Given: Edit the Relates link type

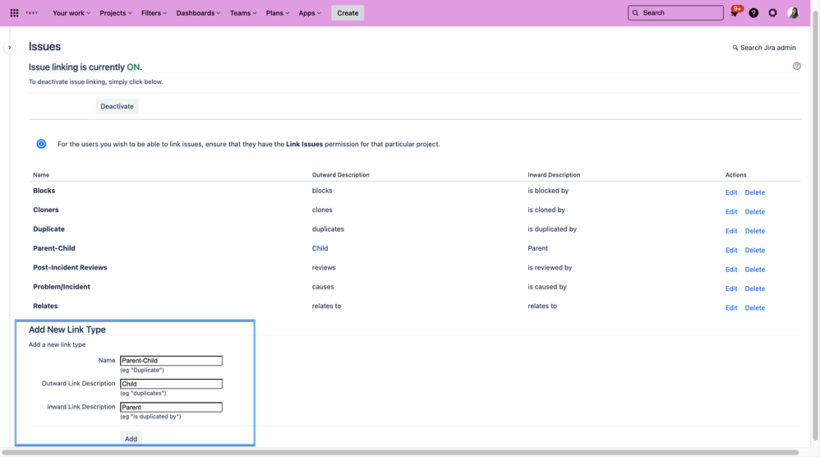Looking at the screenshot, I should [731, 308].
